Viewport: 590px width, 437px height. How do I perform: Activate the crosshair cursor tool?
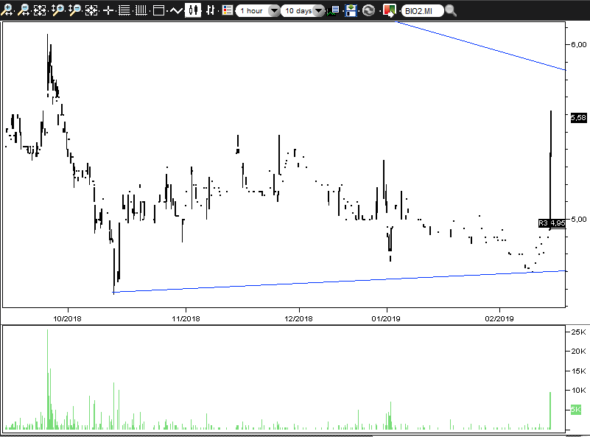108,10
